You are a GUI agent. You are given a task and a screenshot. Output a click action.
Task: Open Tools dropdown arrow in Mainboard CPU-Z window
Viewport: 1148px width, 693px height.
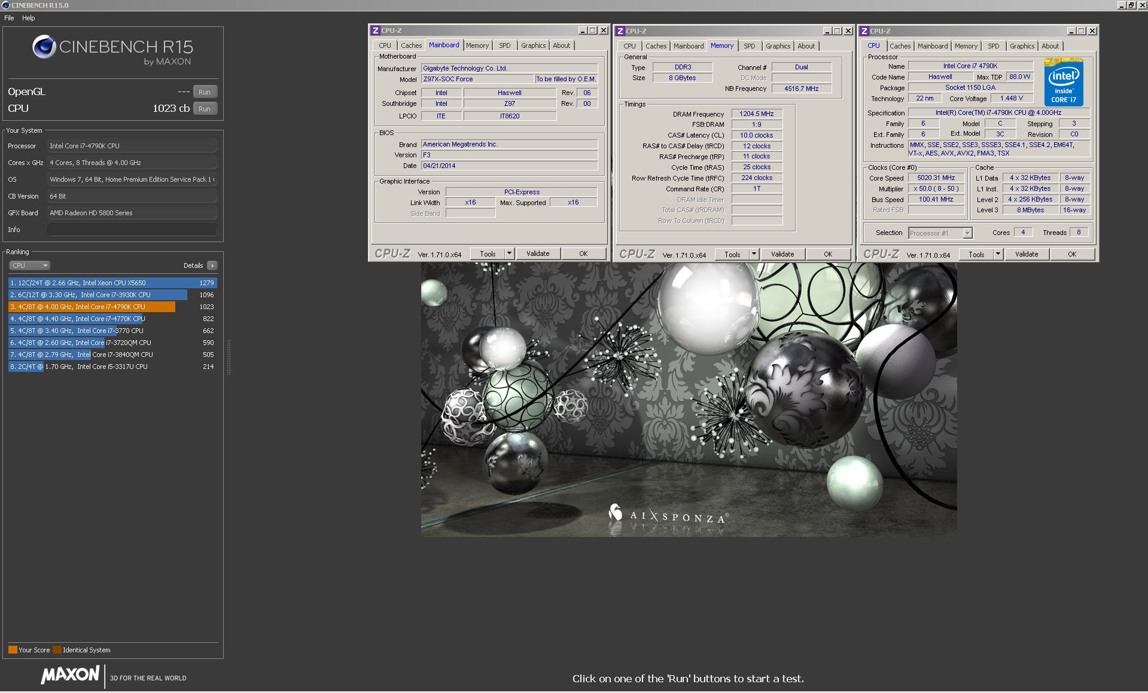click(x=509, y=254)
